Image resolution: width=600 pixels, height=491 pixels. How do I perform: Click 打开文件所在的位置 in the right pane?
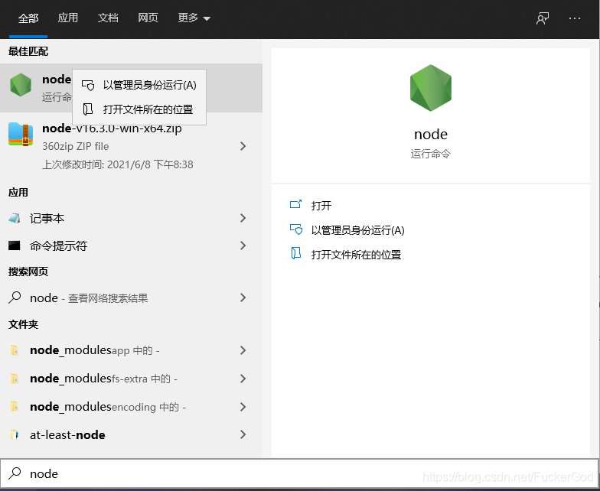pyautogui.click(x=356, y=255)
